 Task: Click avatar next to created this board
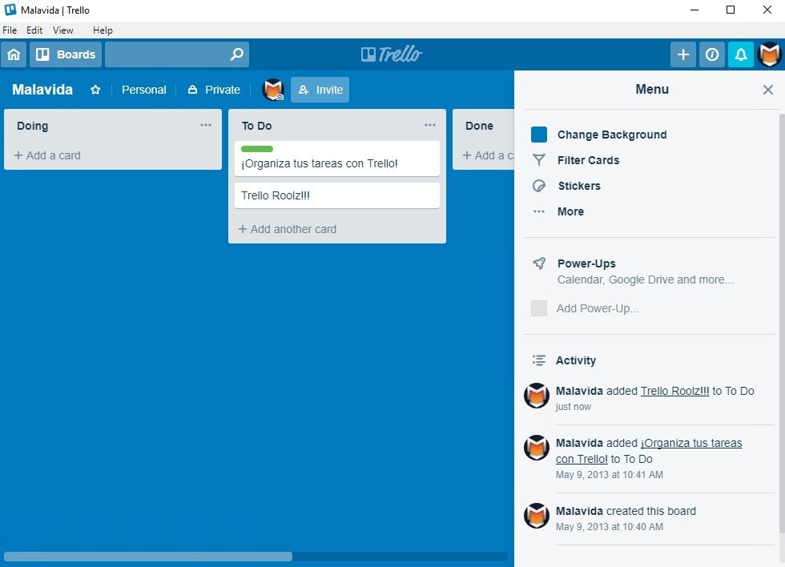pyautogui.click(x=537, y=516)
